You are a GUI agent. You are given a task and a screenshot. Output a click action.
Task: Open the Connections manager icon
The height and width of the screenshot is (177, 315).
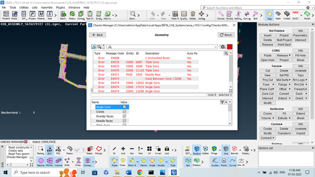click(x=221, y=15)
